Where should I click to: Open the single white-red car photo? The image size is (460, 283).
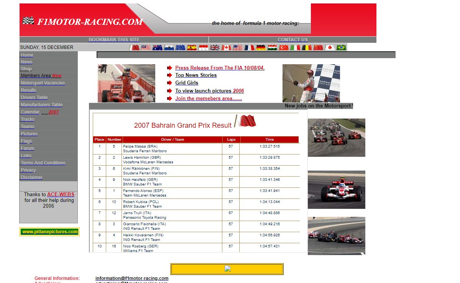(337, 190)
